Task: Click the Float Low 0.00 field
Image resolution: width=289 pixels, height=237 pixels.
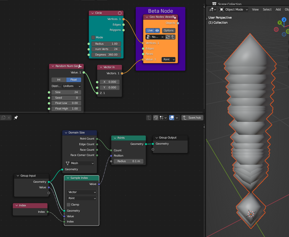Action: coord(66,103)
